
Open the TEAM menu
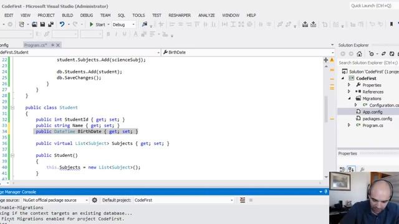[x=105, y=15]
